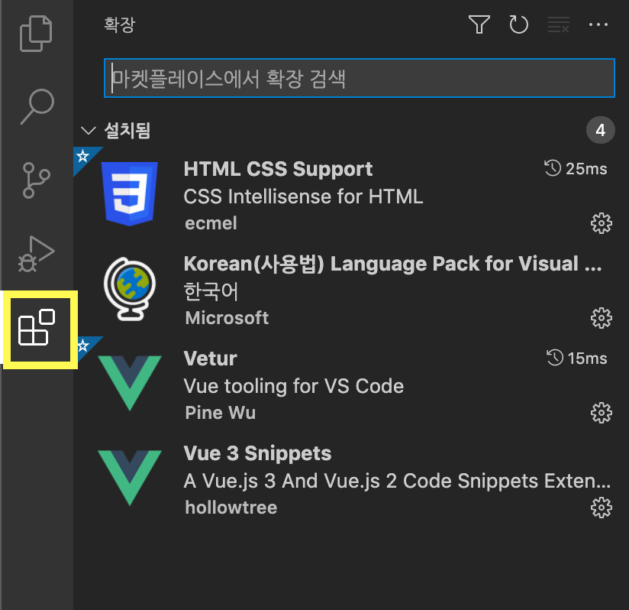Click the star badge on HTML CSS Support

[83, 156]
